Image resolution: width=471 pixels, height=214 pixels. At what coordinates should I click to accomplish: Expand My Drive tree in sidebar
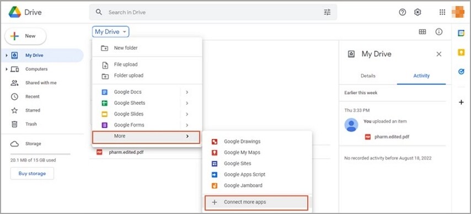pos(7,55)
